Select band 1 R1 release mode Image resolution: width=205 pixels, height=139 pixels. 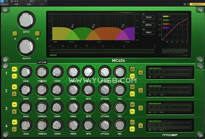[x=132, y=69]
